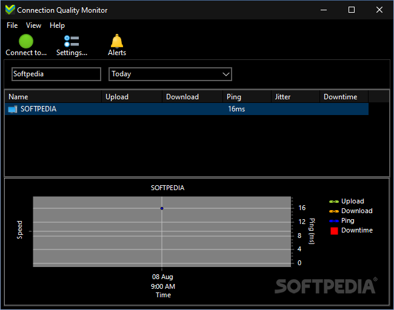Open the File menu
The image size is (394, 310).
click(12, 25)
